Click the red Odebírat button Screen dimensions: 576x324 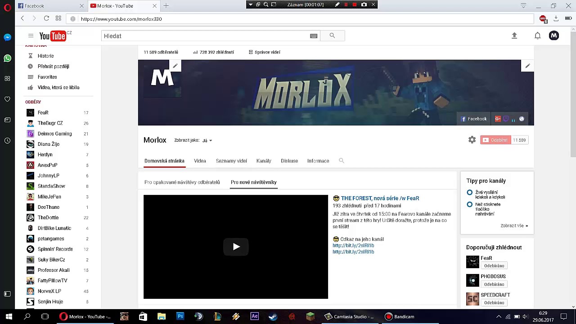495,140
